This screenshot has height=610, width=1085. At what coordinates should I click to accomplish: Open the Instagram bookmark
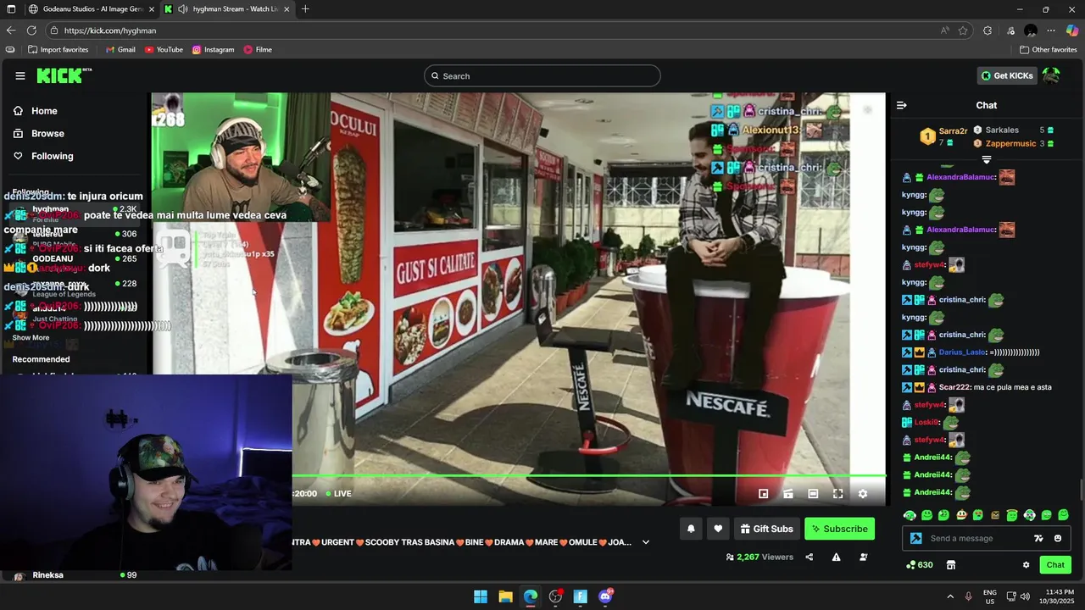[213, 50]
